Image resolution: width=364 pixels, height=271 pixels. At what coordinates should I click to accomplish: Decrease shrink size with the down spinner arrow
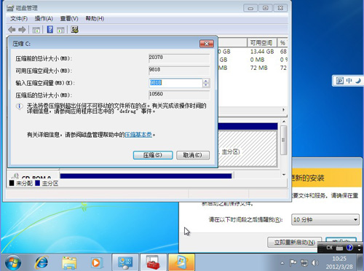206,85
